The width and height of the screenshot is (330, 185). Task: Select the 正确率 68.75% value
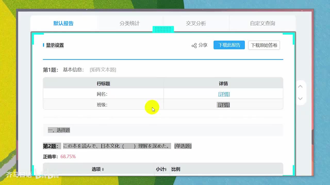click(68, 156)
